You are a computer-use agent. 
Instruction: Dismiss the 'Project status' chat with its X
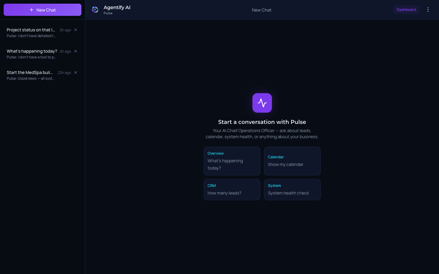pyautogui.click(x=75, y=30)
